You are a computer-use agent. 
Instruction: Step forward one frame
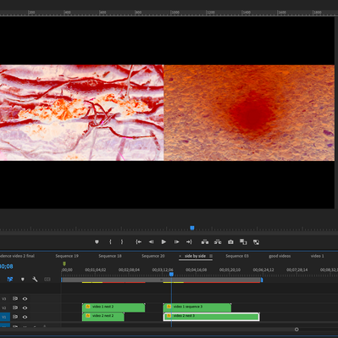176,242
